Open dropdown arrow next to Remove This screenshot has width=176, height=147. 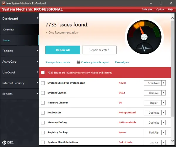(164, 93)
